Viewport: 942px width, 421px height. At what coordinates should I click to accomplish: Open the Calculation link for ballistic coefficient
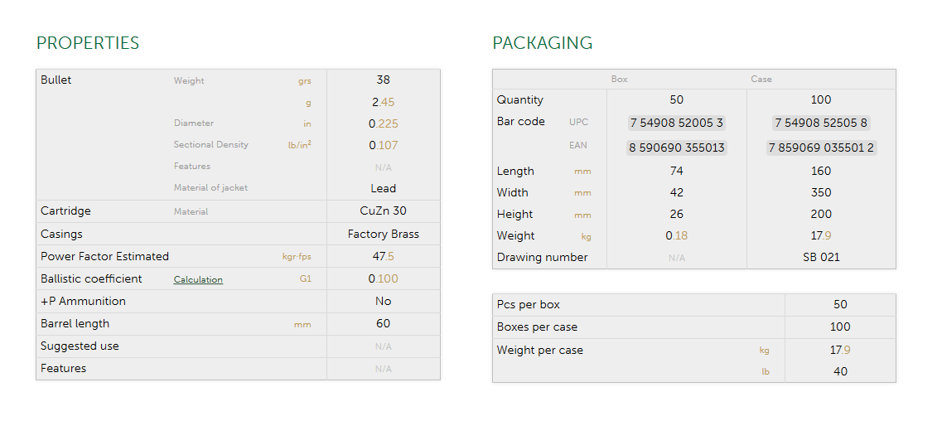tap(198, 280)
